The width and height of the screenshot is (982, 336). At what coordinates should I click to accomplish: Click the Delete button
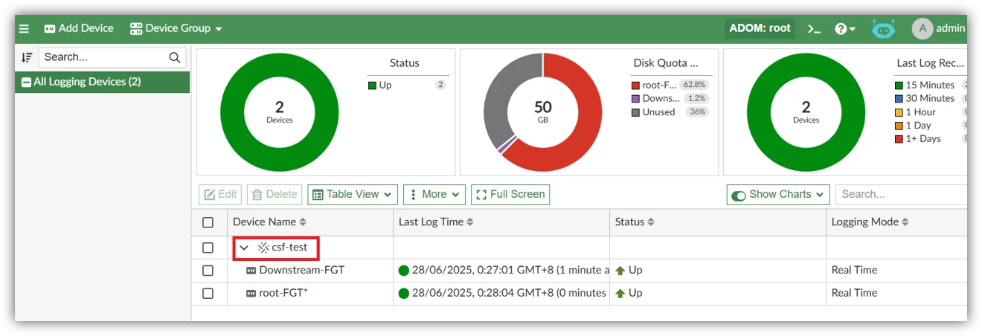coord(275,195)
